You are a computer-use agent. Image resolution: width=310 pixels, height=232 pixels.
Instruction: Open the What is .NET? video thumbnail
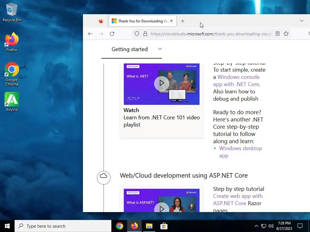tap(162, 84)
